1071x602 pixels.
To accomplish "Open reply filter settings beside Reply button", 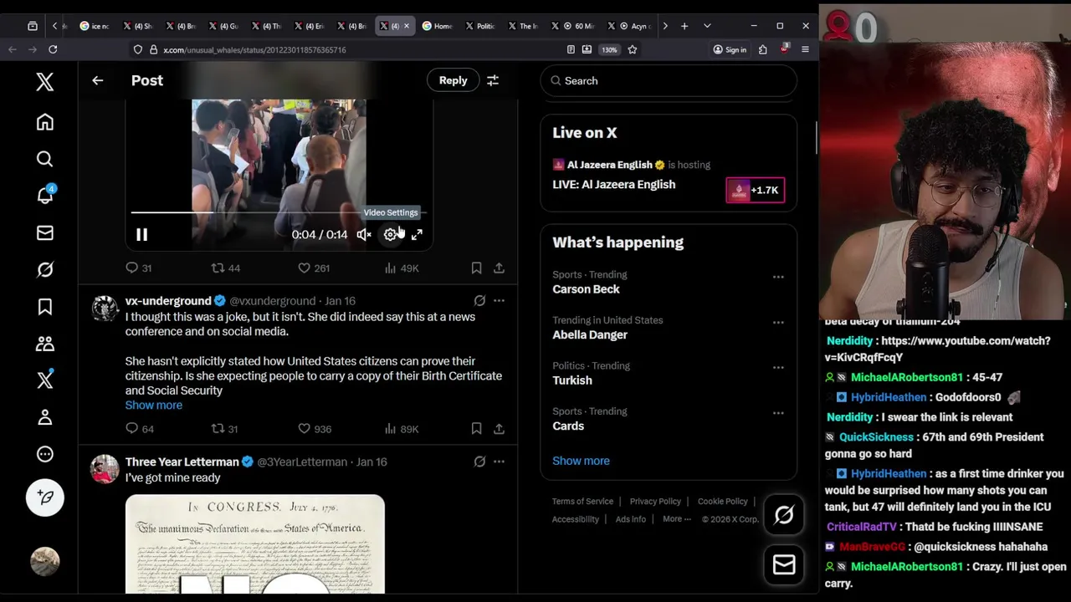I will tap(493, 80).
